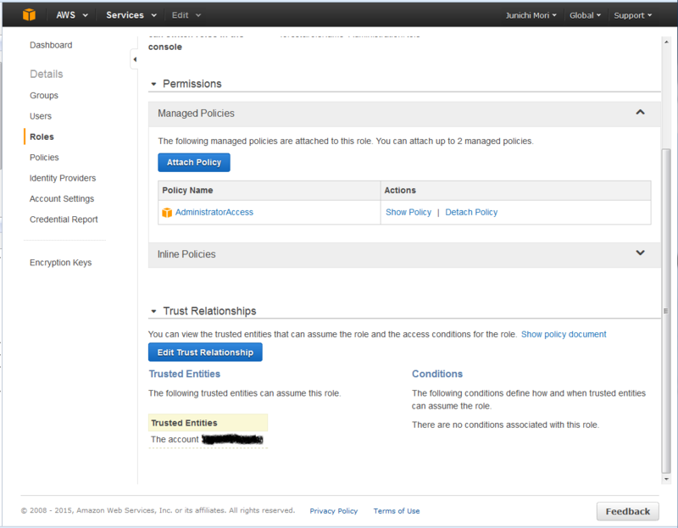Open the Privacy Policy link
The width and height of the screenshot is (678, 528).
coord(333,511)
